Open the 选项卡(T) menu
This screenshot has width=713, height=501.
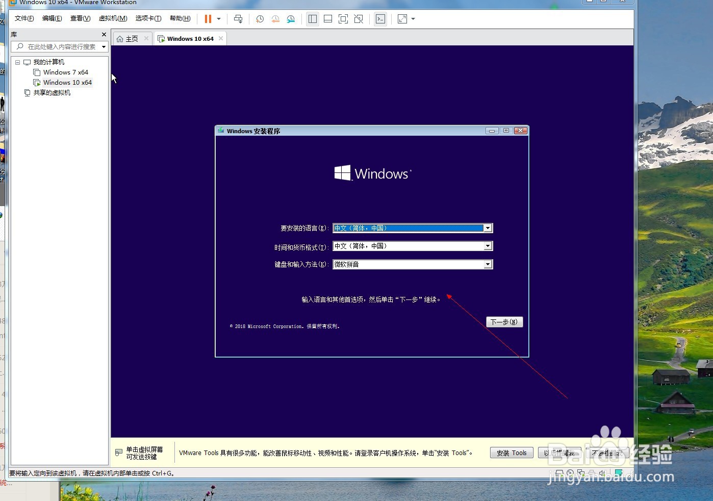[x=148, y=18]
